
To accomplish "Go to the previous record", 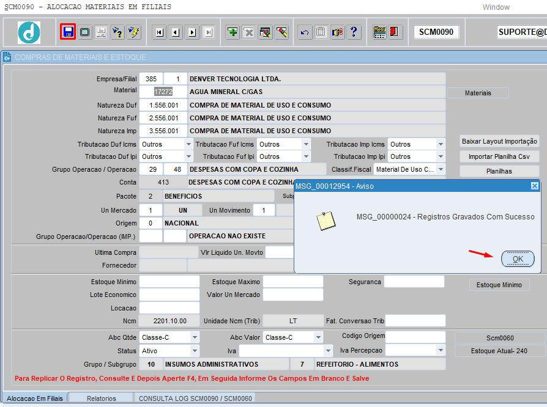I will click(176, 33).
